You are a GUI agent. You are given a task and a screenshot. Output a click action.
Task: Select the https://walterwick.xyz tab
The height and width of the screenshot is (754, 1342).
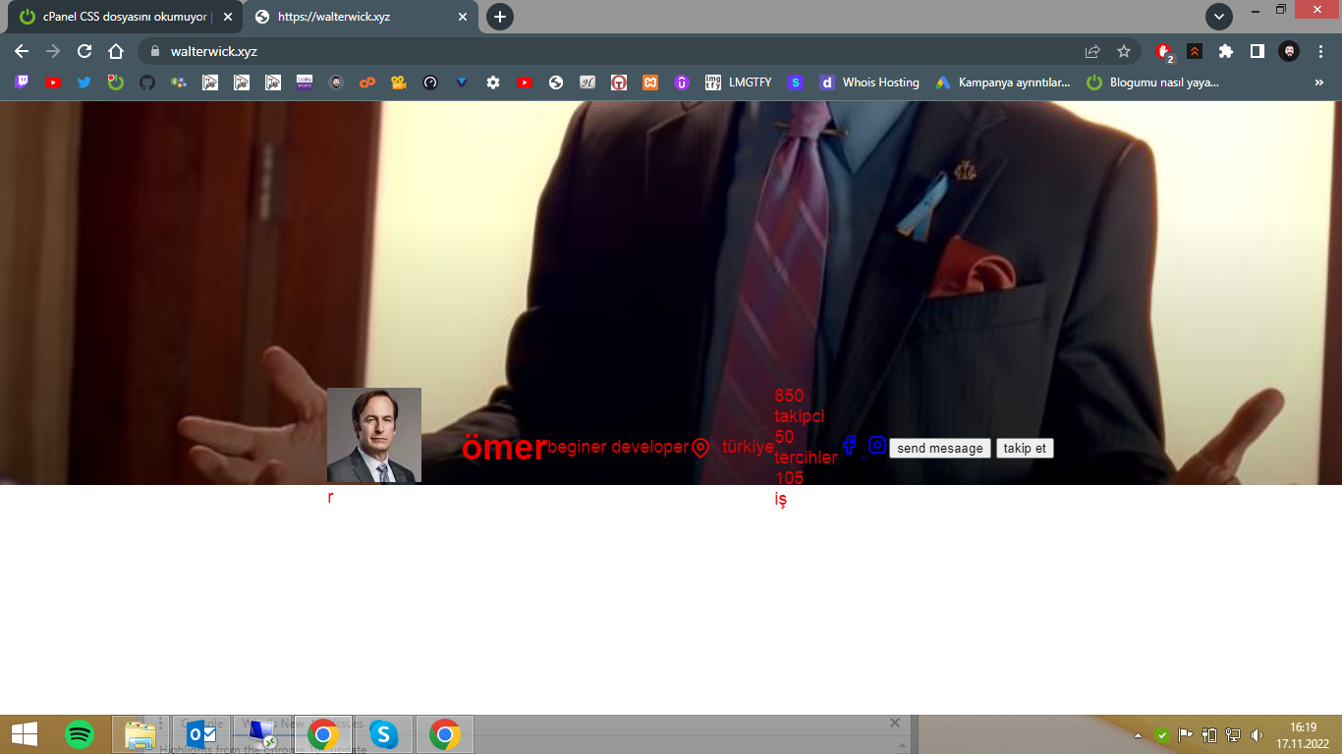coord(361,17)
